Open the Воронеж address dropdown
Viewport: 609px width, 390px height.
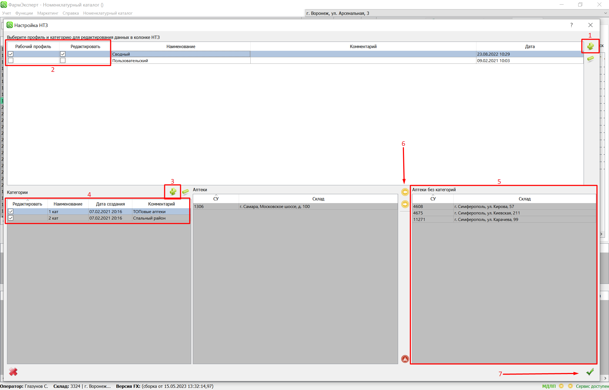605,13
